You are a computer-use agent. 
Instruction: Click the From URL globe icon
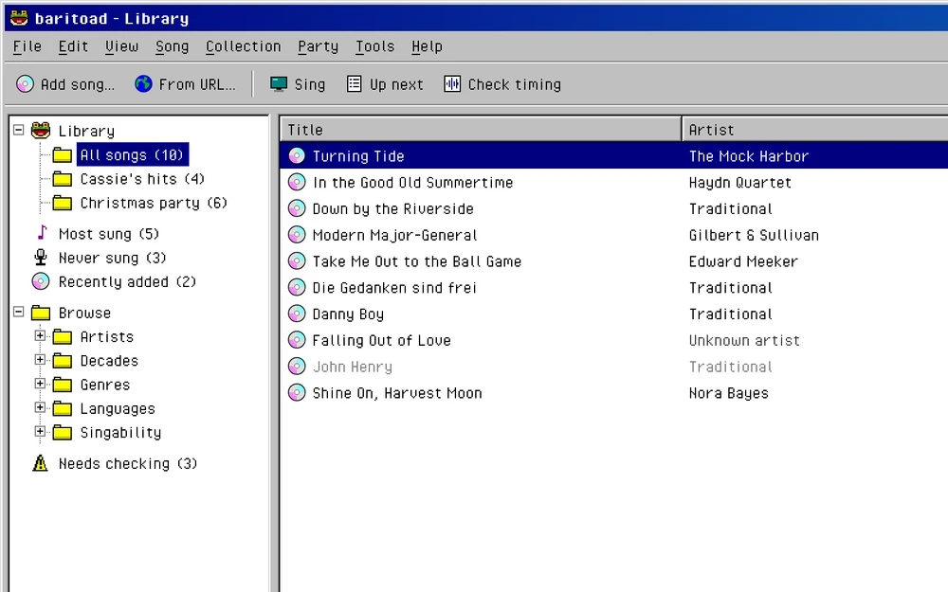pos(143,84)
